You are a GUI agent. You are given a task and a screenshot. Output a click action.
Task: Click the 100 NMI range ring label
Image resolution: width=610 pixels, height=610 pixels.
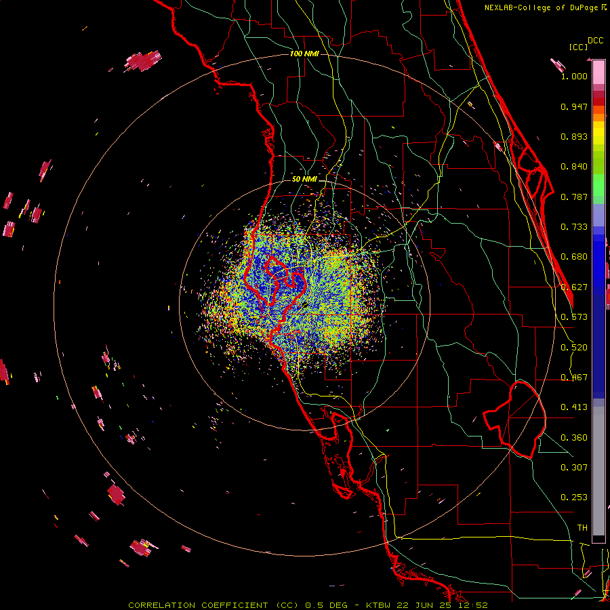tap(304, 54)
